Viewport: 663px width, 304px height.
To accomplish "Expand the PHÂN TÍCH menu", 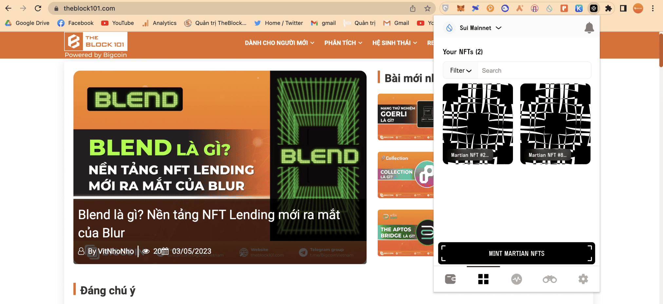I will 343,43.
